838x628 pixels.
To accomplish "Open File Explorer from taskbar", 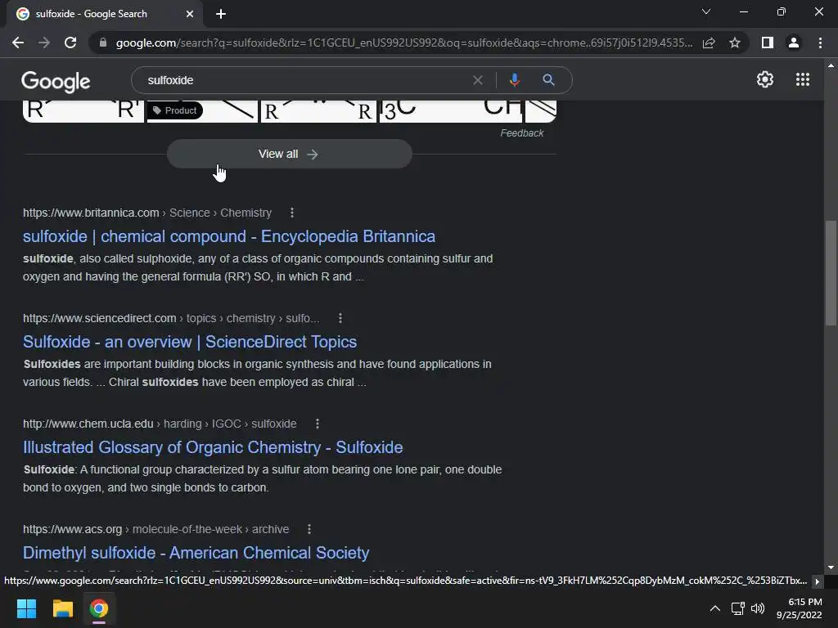I will pos(62,608).
